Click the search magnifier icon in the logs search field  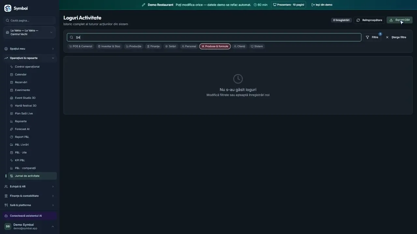click(72, 37)
